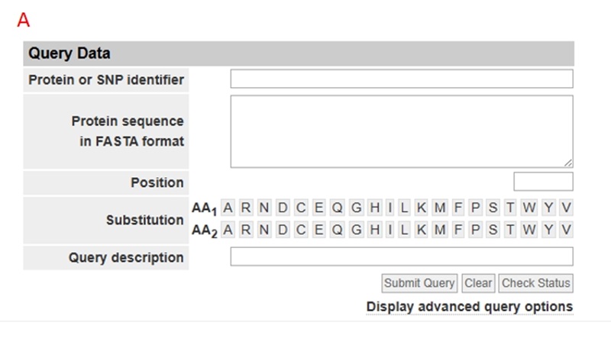This screenshot has width=611, height=345.
Task: Pick V in the AA2 row
Action: (x=566, y=230)
